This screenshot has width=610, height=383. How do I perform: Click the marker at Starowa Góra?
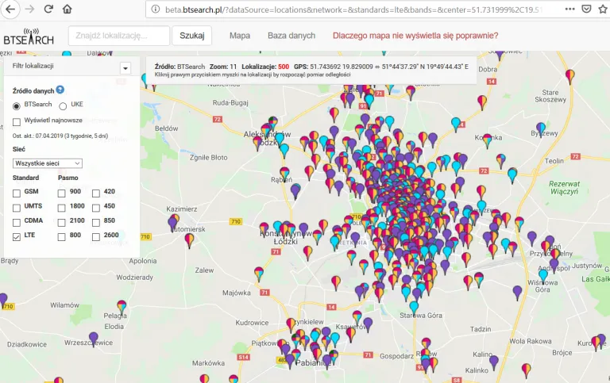click(414, 308)
